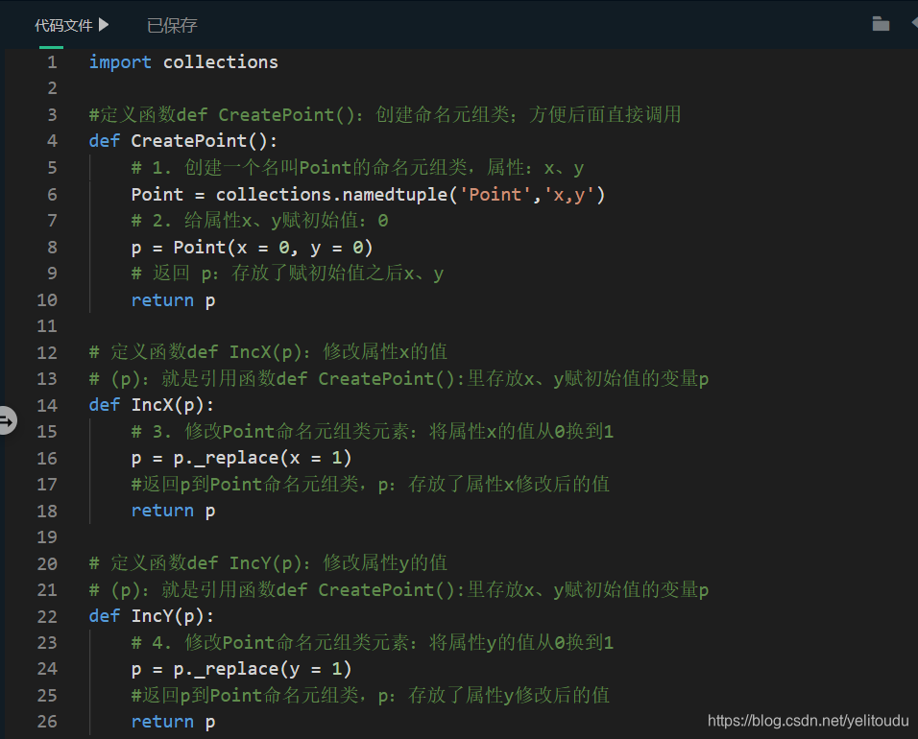The image size is (918, 739).
Task: Click the 'import collections' code line
Action: coord(183,62)
